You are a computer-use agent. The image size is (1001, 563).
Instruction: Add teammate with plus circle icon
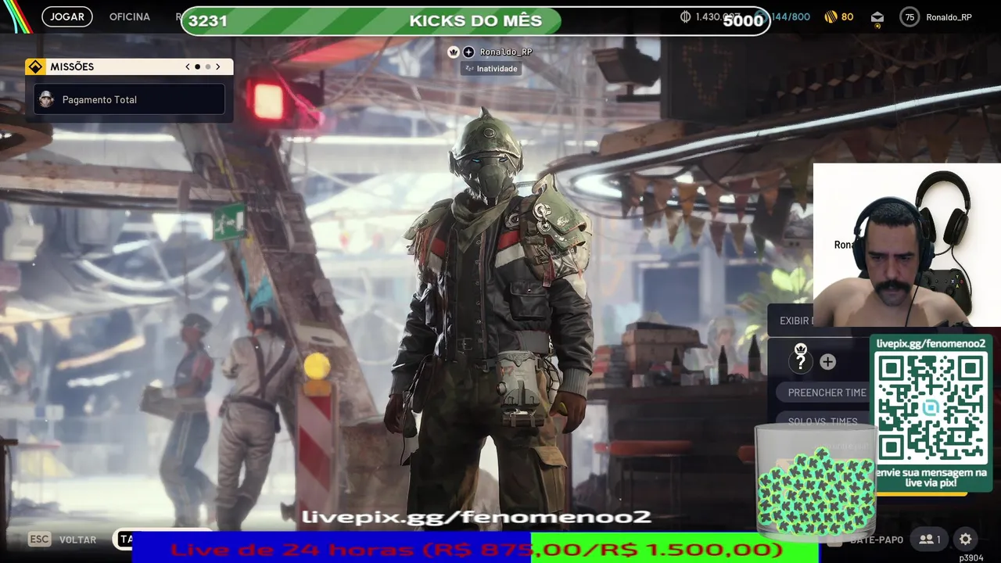tap(827, 362)
